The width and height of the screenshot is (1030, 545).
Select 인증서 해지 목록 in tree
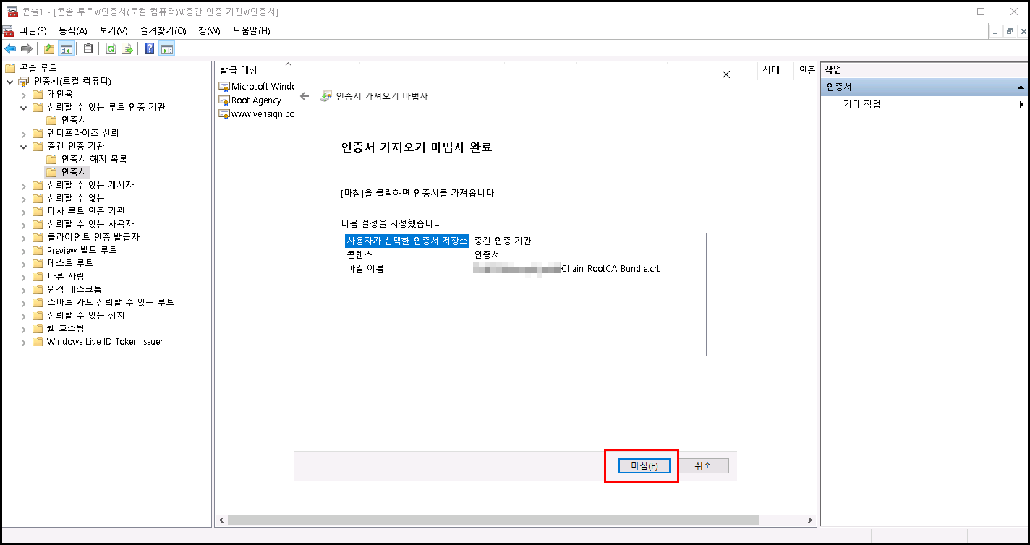(x=94, y=159)
